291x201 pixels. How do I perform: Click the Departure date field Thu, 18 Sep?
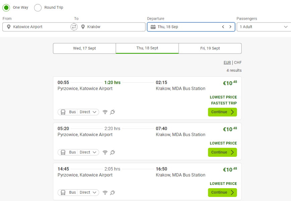tap(191, 27)
